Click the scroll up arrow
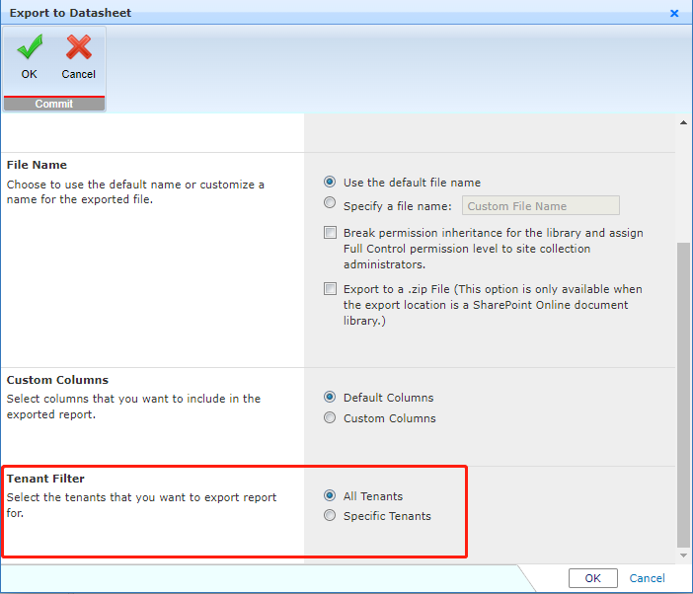Image resolution: width=693 pixels, height=594 pixels. pyautogui.click(x=683, y=123)
